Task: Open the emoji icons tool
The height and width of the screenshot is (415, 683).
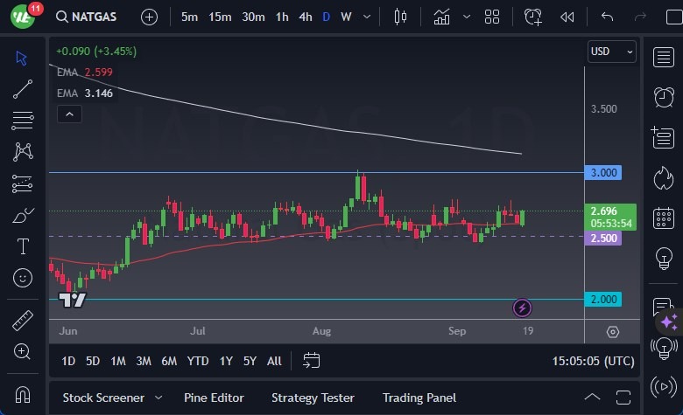Action: click(x=23, y=278)
